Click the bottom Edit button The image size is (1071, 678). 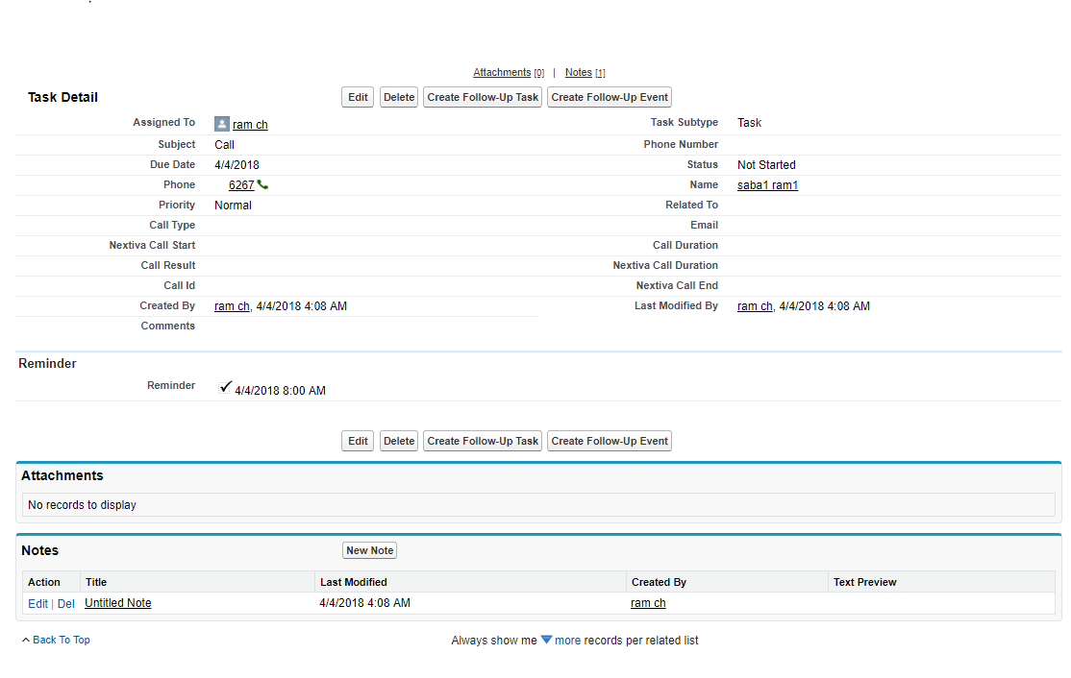tap(358, 441)
